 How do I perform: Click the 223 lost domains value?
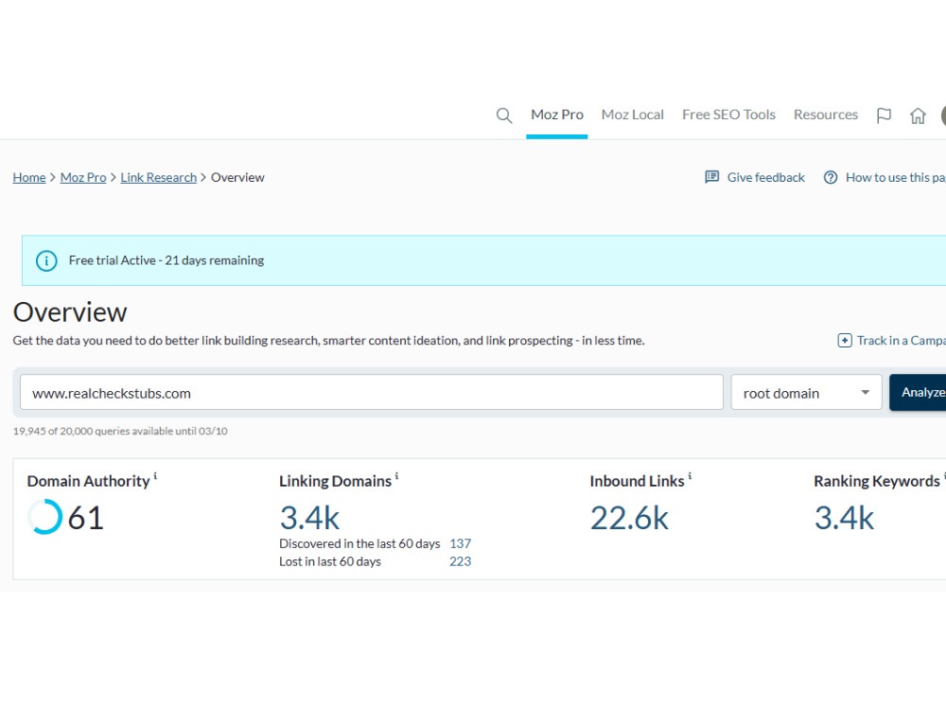click(461, 562)
